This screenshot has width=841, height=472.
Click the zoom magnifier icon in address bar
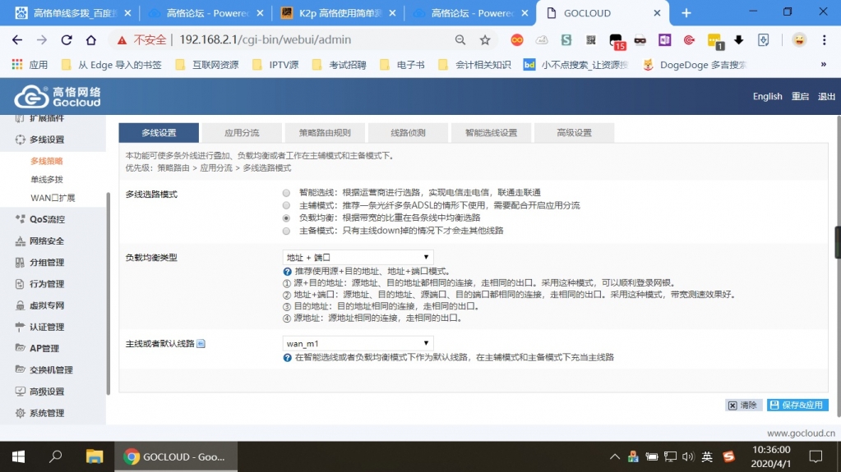460,39
